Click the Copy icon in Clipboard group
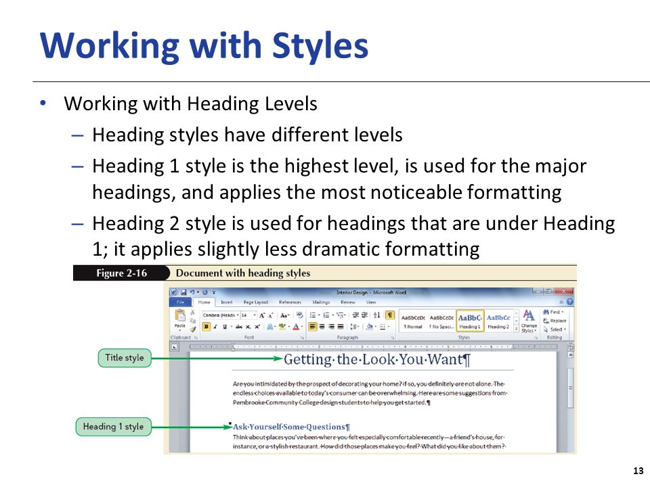 [192, 321]
